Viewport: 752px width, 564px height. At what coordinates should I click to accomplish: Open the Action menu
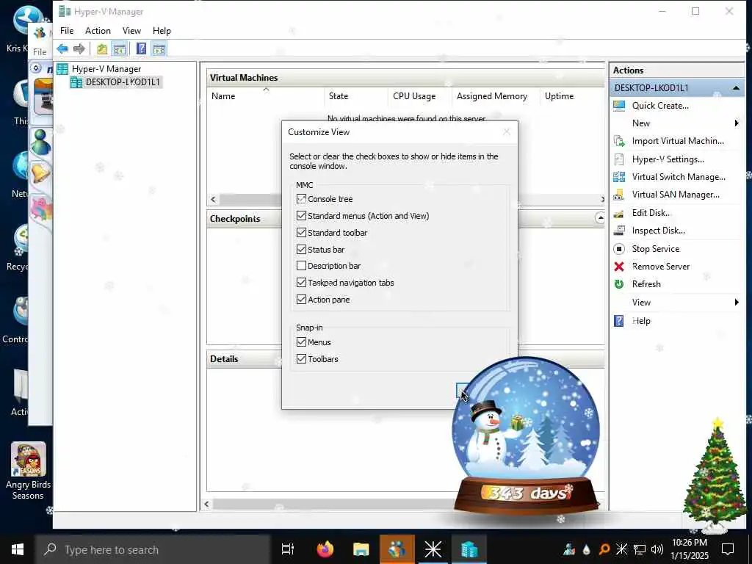(x=98, y=31)
